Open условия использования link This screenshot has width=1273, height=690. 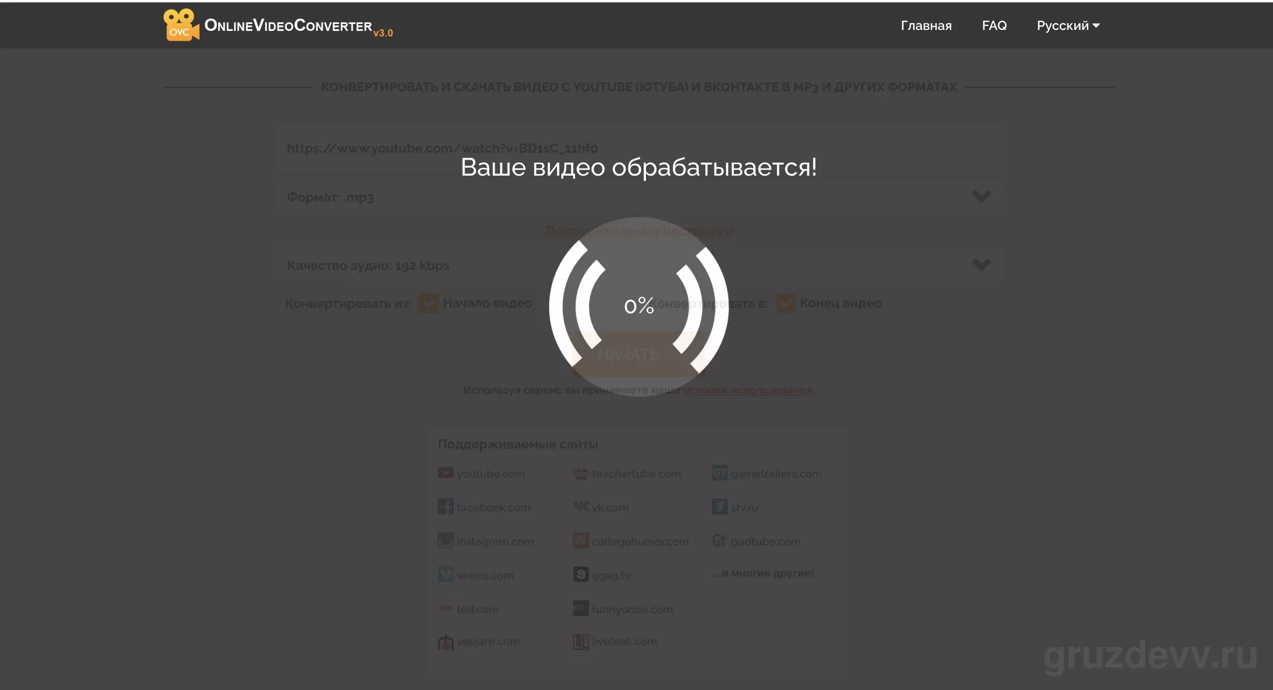click(748, 390)
